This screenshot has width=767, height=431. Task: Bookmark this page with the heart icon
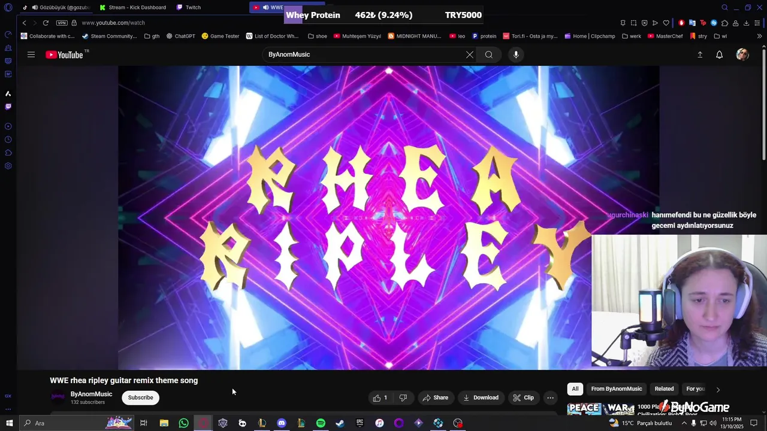(666, 23)
